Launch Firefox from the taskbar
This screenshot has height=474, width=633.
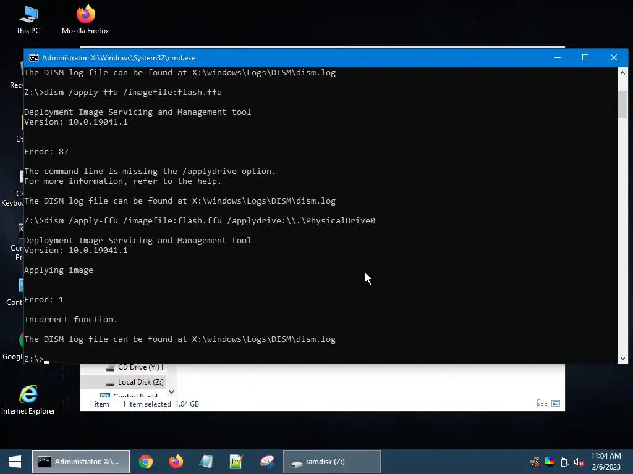[x=176, y=462]
